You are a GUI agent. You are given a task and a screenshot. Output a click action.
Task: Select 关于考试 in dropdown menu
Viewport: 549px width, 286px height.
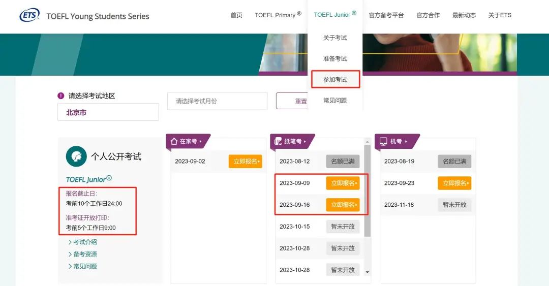[x=335, y=38]
